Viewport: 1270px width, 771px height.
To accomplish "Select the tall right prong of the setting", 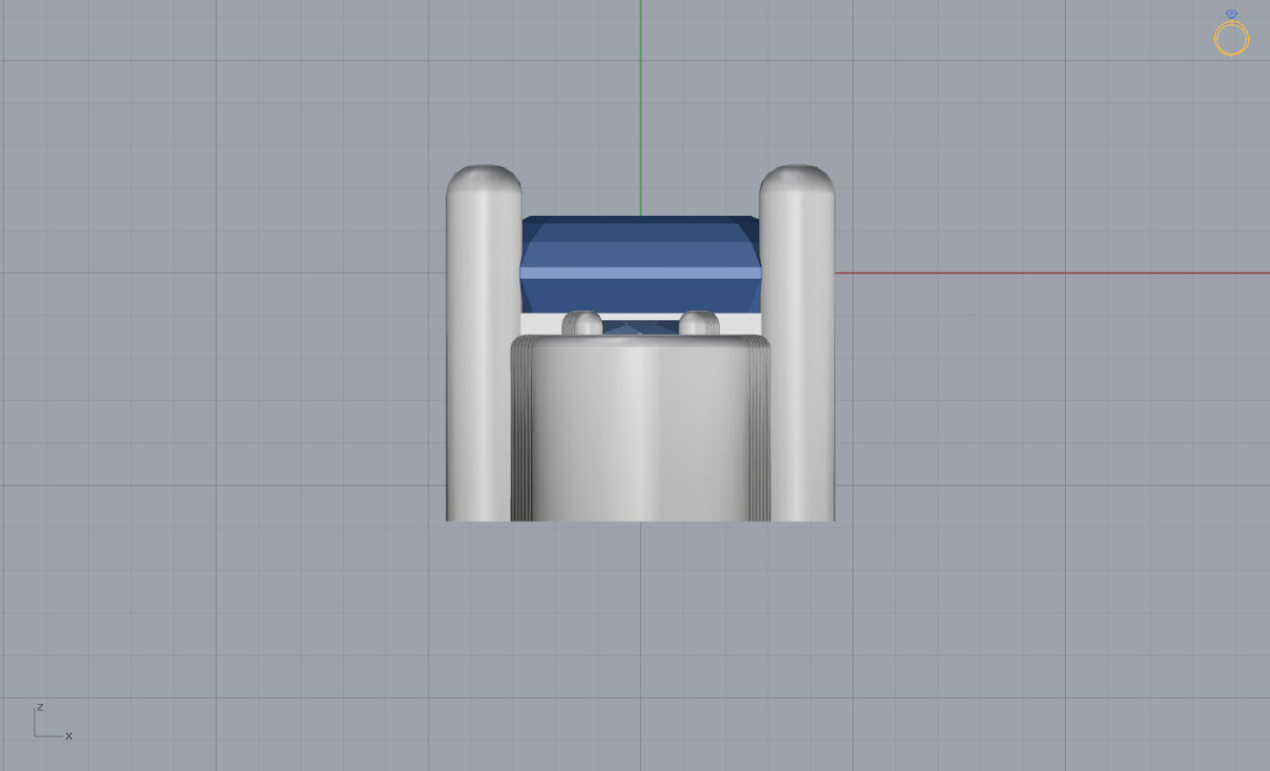I will point(797,342).
